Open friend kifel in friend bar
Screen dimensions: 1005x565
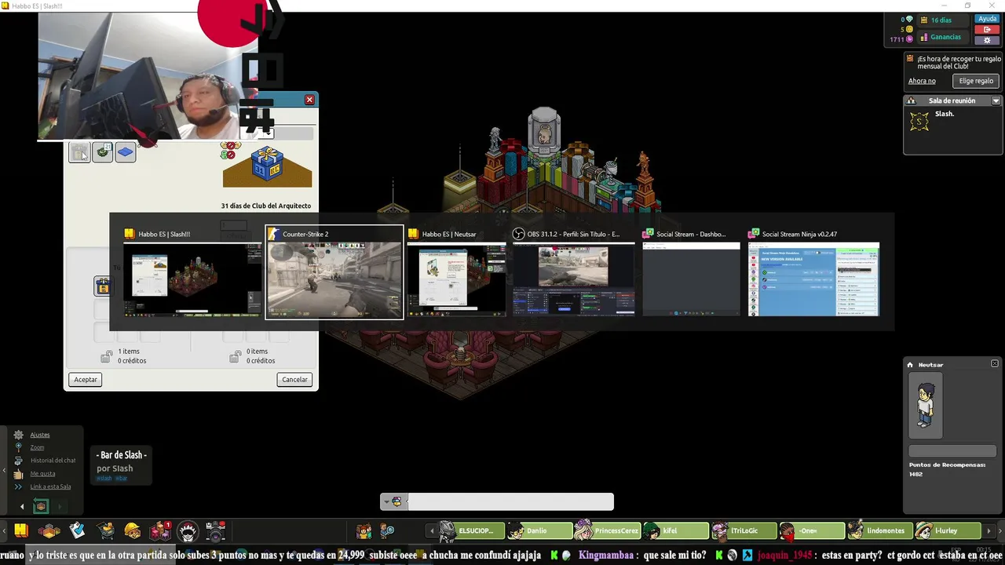[675, 531]
